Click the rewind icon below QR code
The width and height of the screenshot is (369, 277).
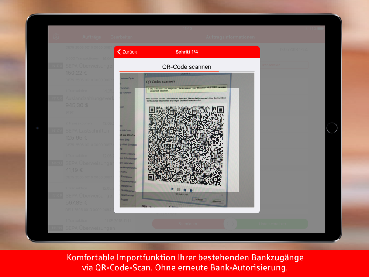click(x=185, y=190)
